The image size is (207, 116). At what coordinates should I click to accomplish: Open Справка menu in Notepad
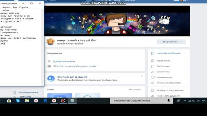click(x=24, y=7)
